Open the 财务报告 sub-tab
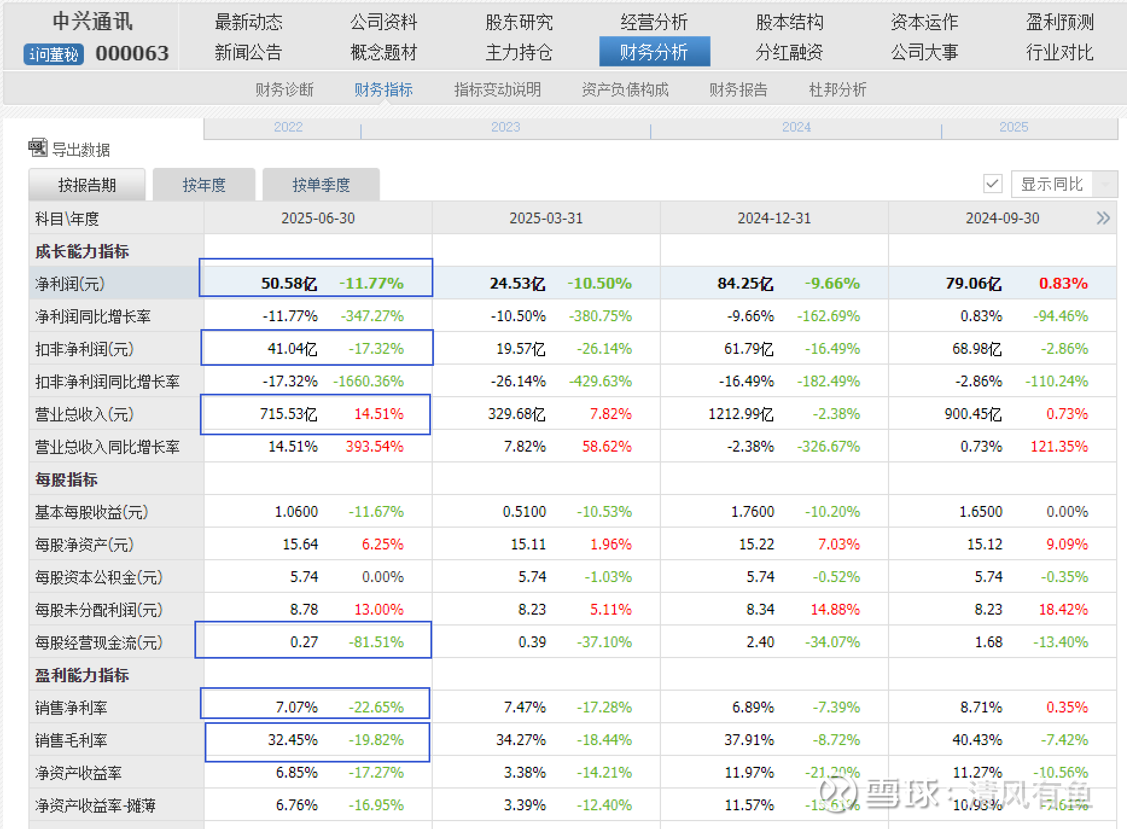Viewport: 1127px width, 829px height. tap(739, 90)
